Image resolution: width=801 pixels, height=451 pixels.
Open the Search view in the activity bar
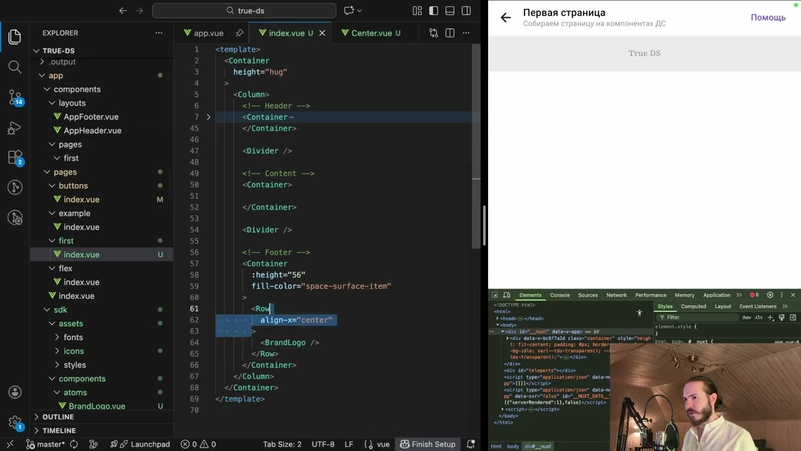coord(15,66)
